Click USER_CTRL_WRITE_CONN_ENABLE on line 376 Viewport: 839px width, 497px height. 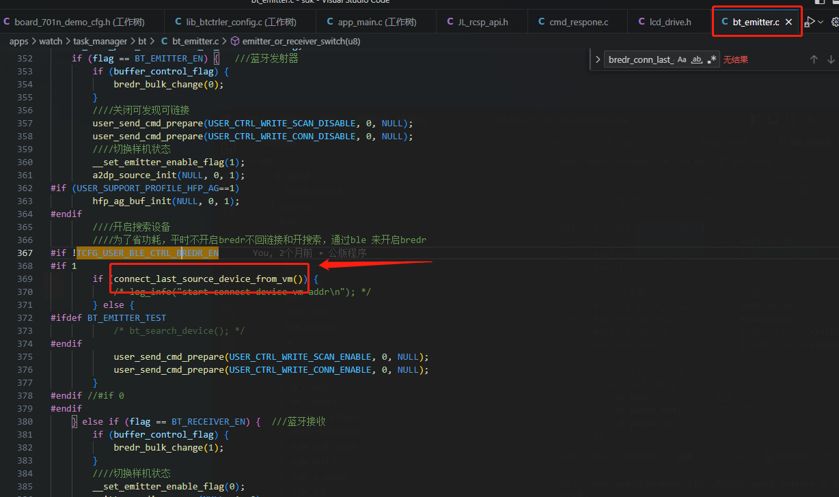(x=301, y=369)
